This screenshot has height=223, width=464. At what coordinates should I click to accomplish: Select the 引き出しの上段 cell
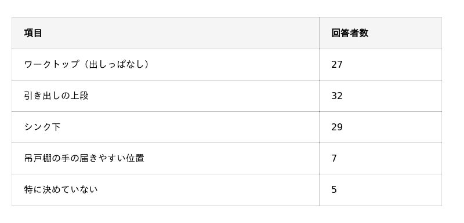click(x=165, y=96)
